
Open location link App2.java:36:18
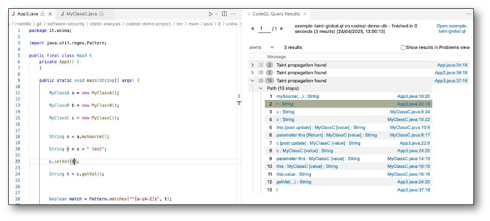(x=451, y=73)
